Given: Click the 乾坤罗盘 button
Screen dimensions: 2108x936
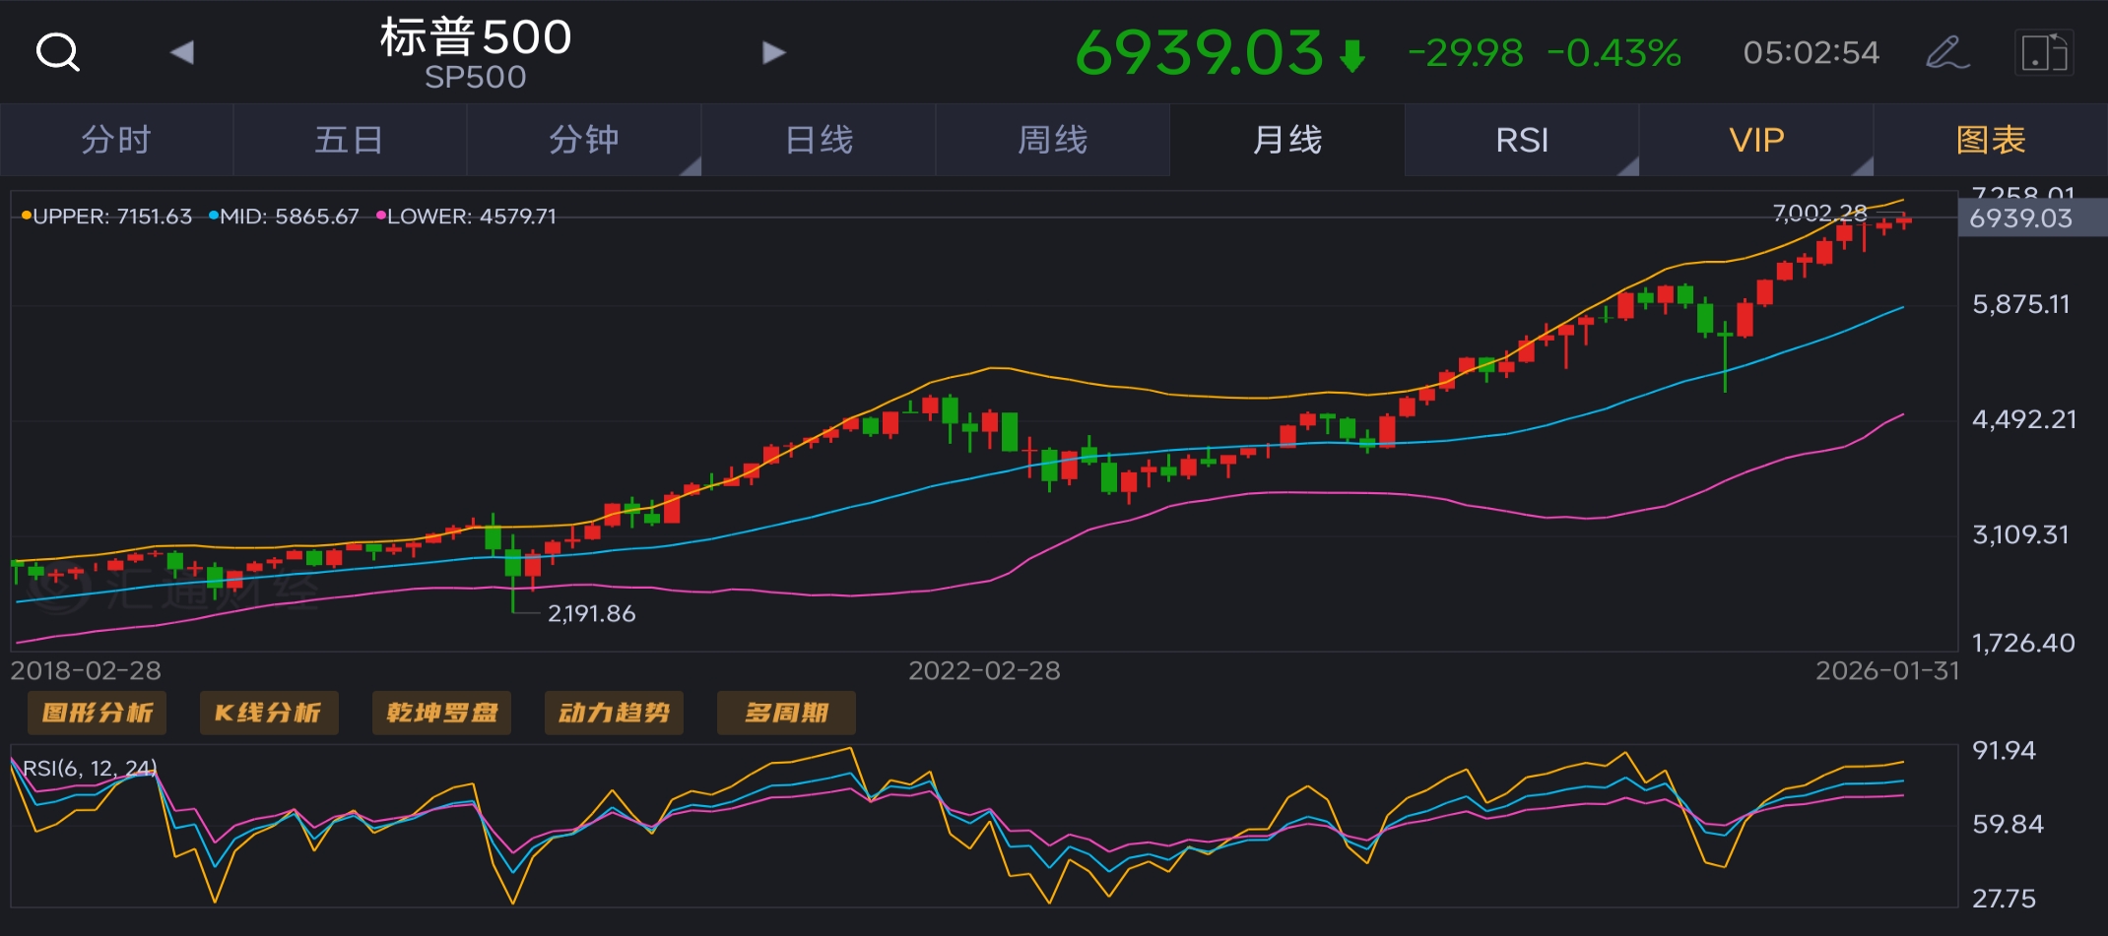Looking at the screenshot, I should (441, 713).
